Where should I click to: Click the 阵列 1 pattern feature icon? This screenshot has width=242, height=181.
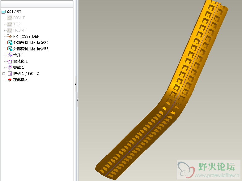[10, 74]
